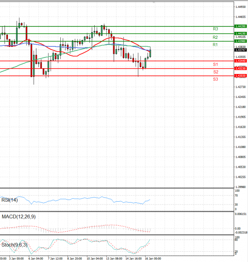Click the 1.43030 red price tag
This screenshot has width=248, height=262.
(x=240, y=76)
